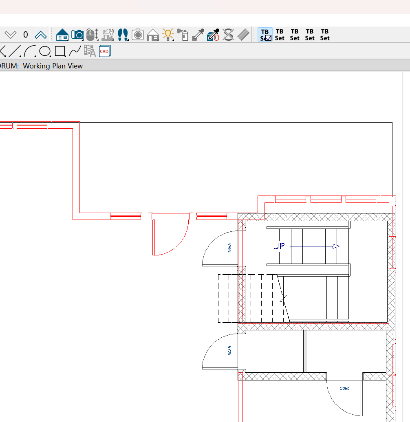Select the footprints walkthrough tool

pos(123,35)
